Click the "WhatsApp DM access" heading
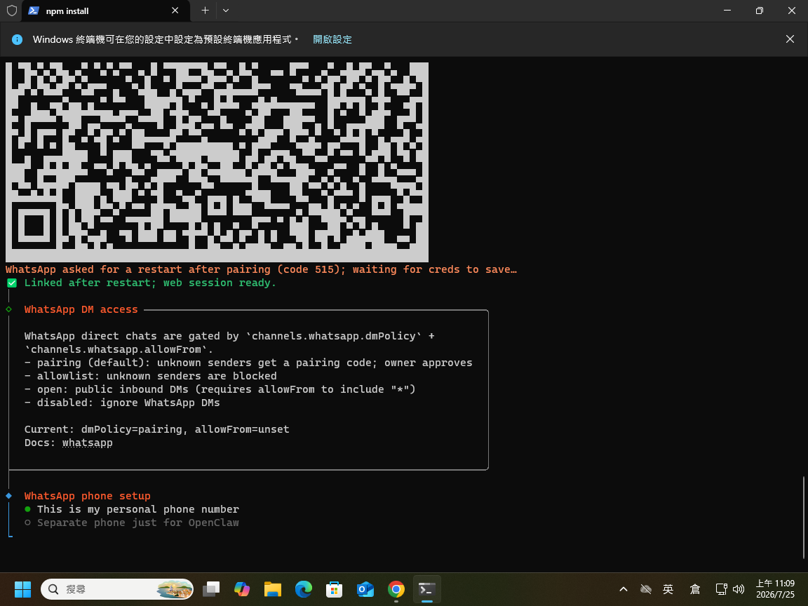Screen dimensions: 808x606 click(x=81, y=309)
